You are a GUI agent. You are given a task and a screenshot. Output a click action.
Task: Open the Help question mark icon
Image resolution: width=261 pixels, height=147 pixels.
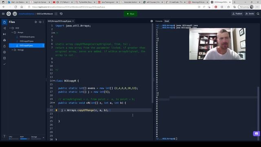point(4,136)
